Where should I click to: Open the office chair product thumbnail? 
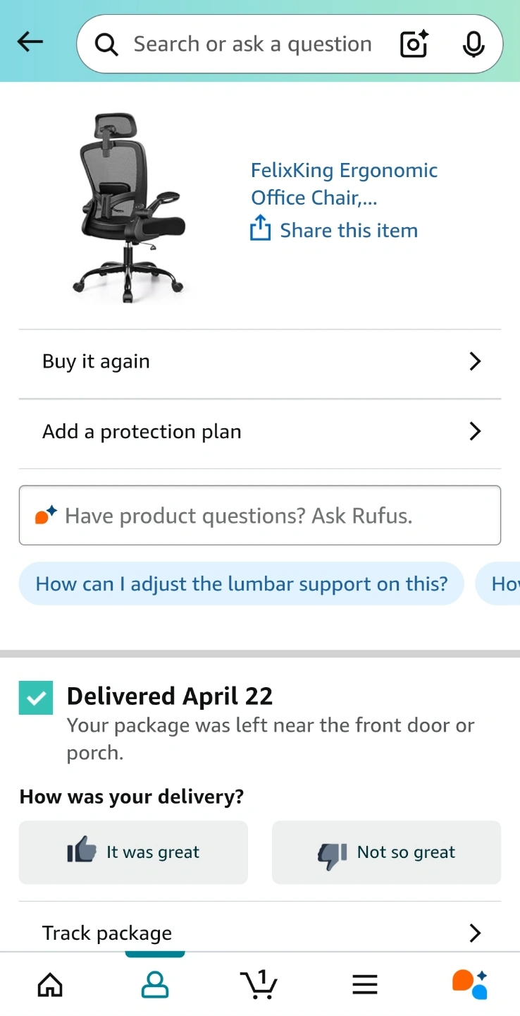coord(129,208)
